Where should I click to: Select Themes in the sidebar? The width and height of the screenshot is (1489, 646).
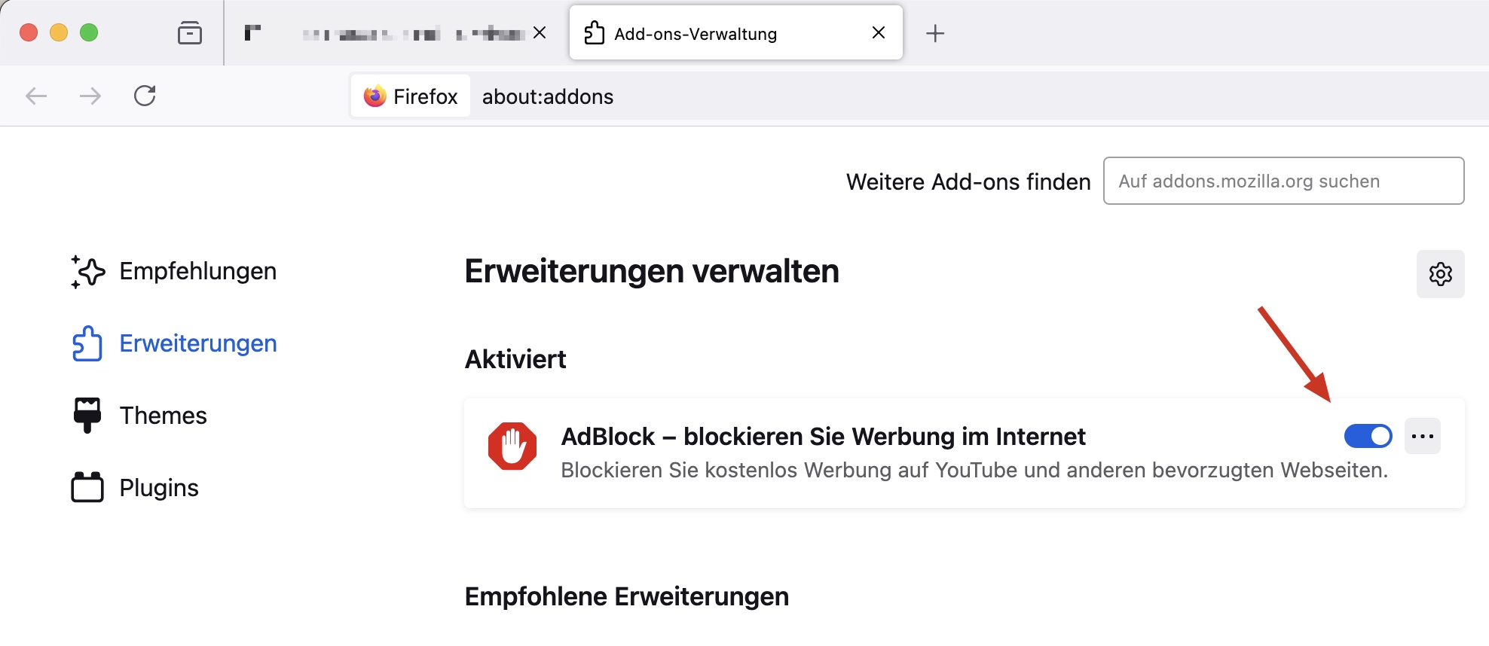click(x=163, y=416)
